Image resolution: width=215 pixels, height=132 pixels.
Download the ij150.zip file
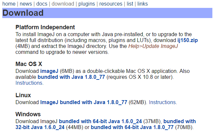(x=187, y=40)
